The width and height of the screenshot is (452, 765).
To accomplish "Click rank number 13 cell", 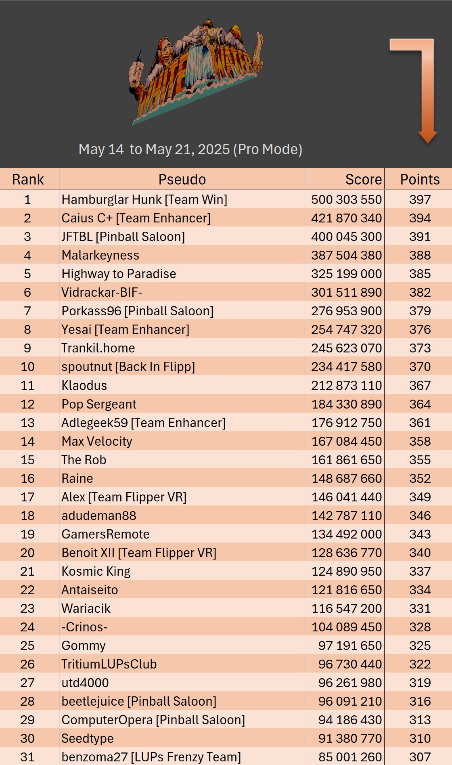I will [28, 423].
